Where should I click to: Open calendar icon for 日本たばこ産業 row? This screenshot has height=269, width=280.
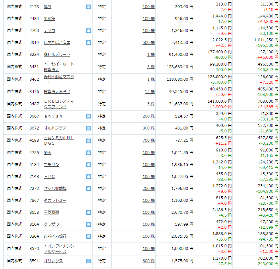88,43
